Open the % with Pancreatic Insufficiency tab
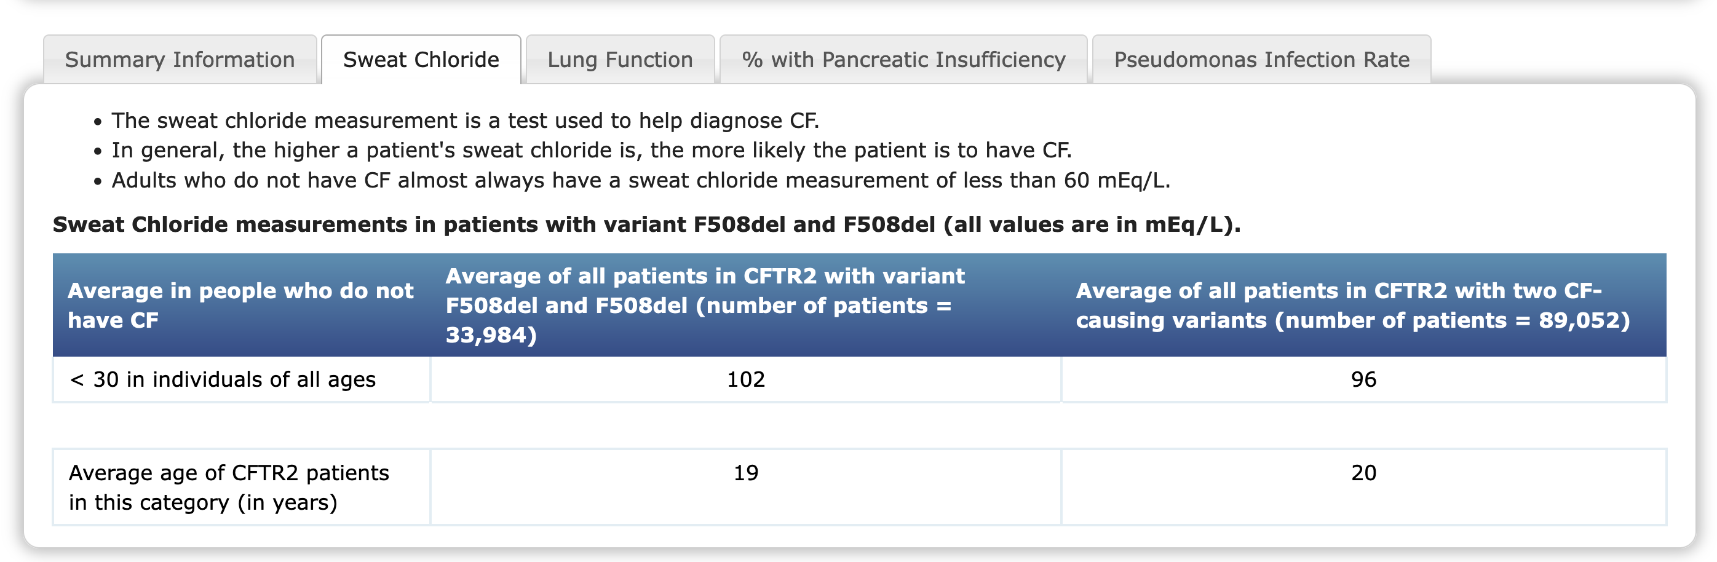1717x562 pixels. click(x=903, y=60)
